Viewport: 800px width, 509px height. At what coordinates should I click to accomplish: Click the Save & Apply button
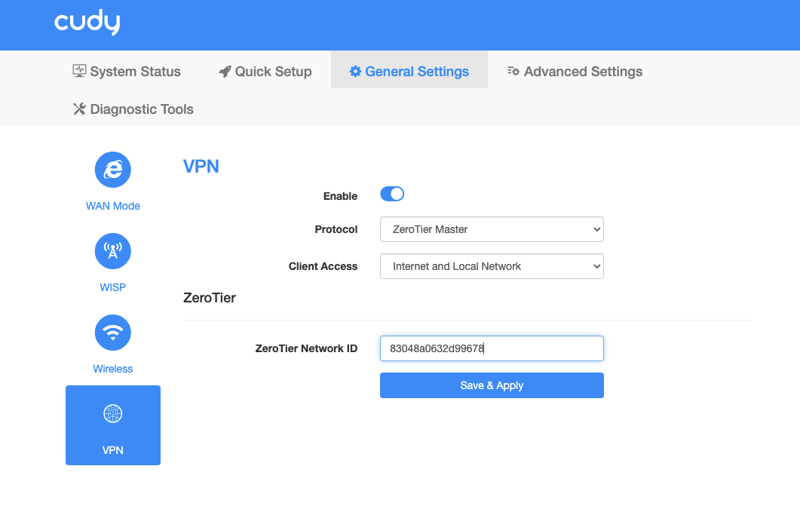coord(492,385)
